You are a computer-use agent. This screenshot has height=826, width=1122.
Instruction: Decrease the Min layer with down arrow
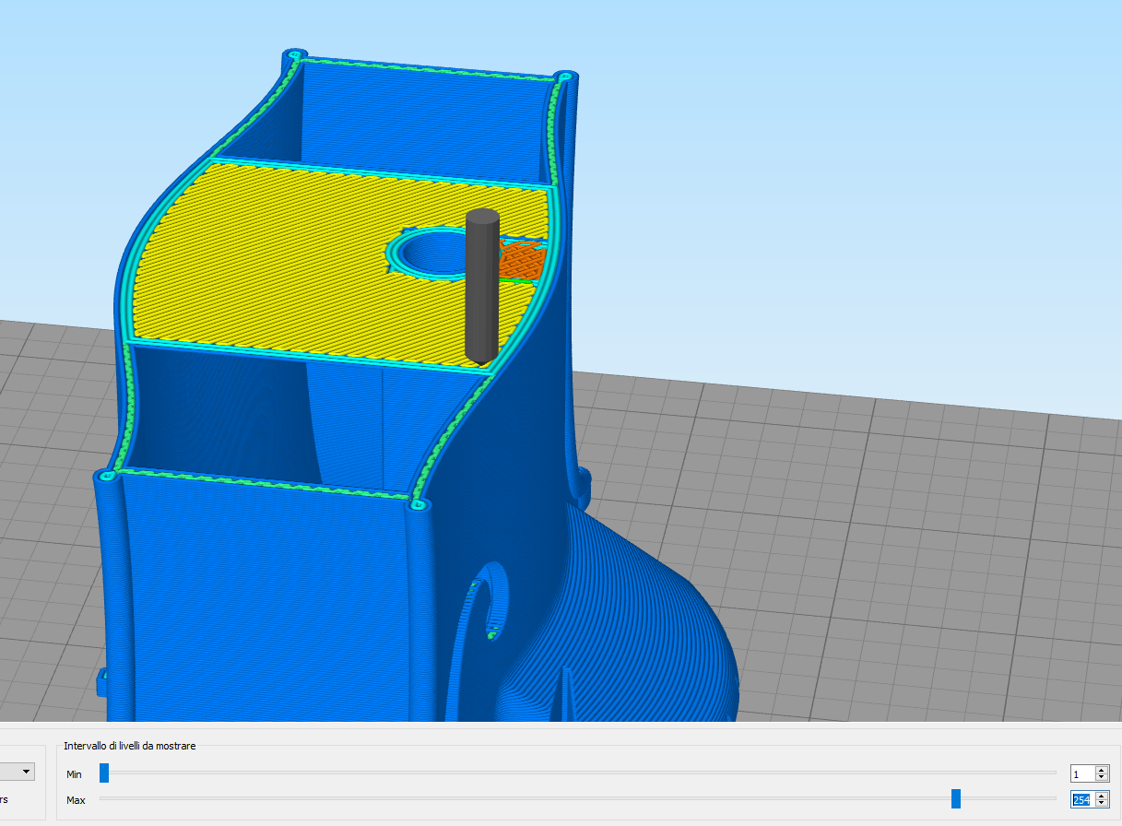(x=1102, y=778)
